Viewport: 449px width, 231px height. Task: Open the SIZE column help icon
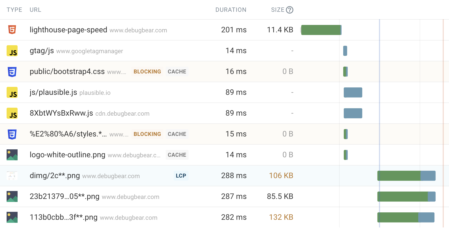click(x=290, y=10)
